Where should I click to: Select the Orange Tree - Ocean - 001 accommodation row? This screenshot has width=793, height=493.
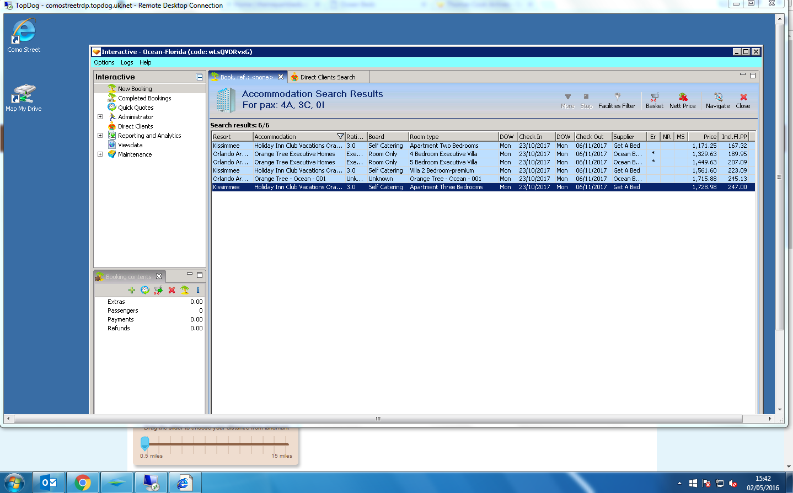coord(483,179)
